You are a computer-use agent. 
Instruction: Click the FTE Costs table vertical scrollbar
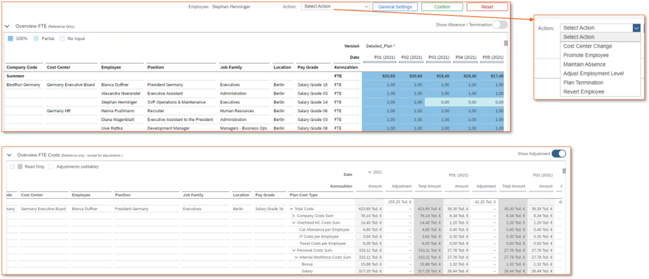pos(564,171)
